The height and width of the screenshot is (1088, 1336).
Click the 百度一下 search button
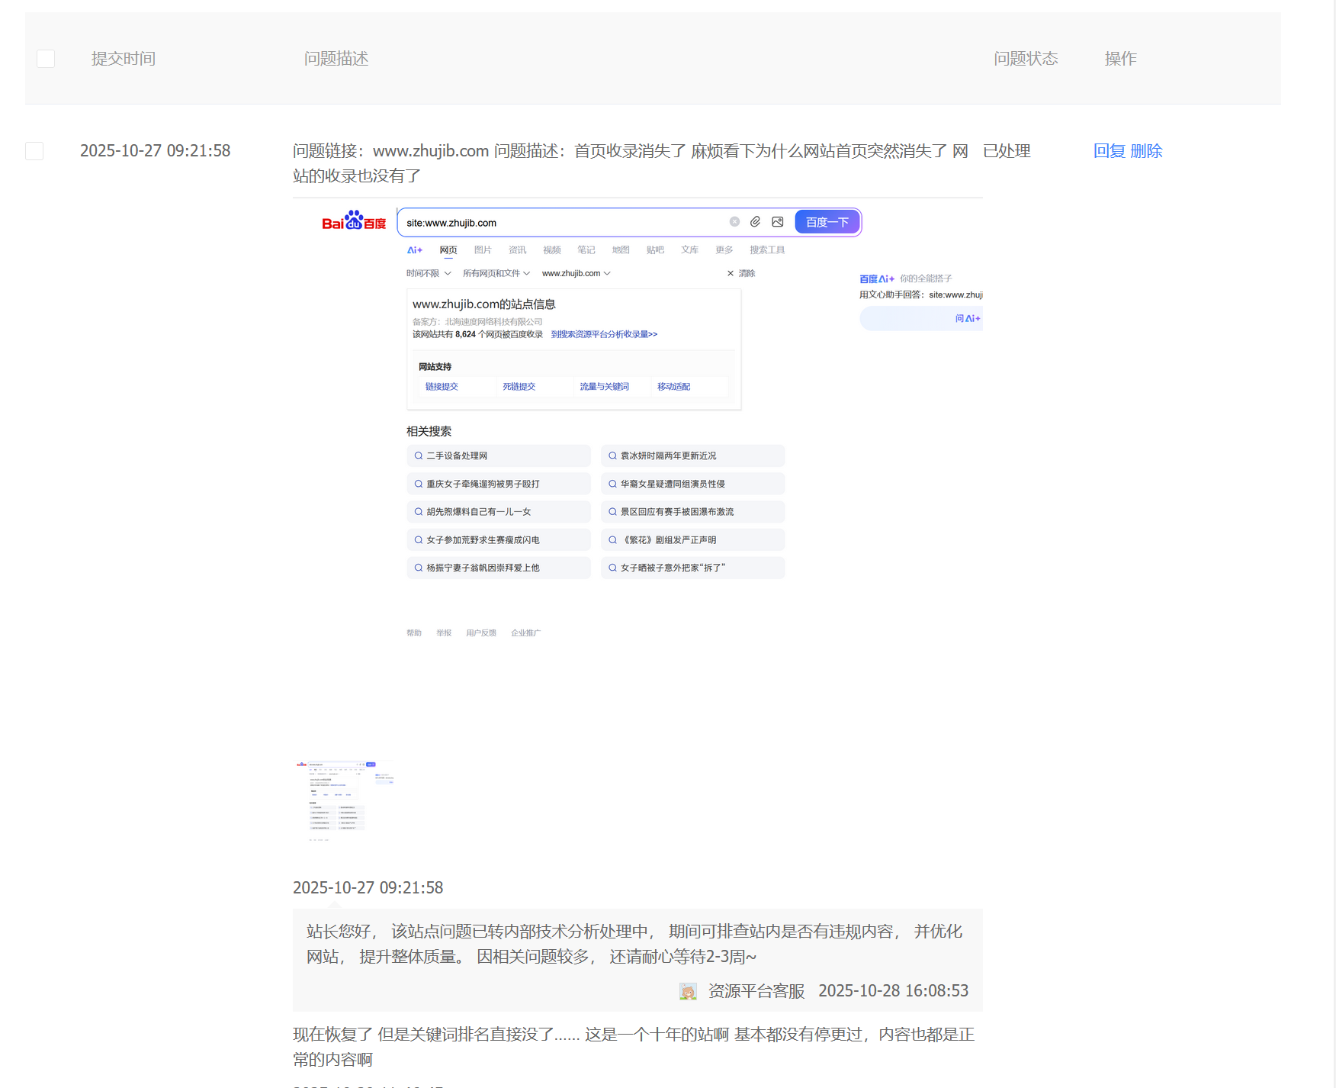[x=827, y=221]
